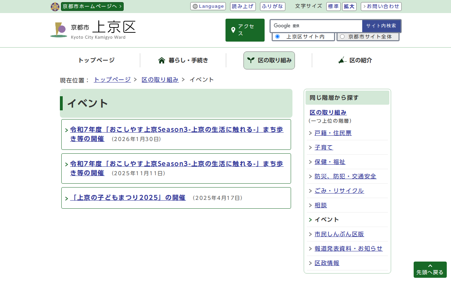Image resolution: width=451 pixels, height=282 pixels.
Task: Select 京都市サイト全体 radio button
Action: [x=342, y=37]
